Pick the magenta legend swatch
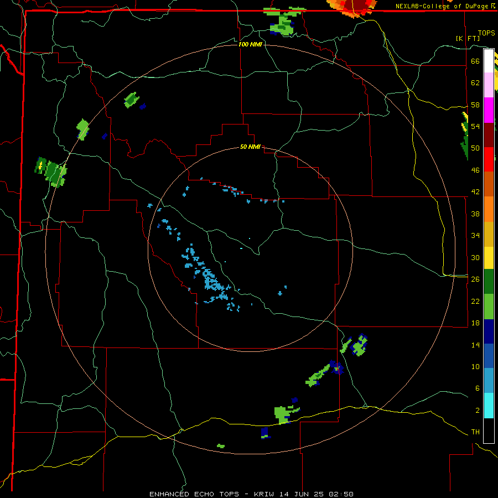Viewport: 498px width, 498px height. (x=489, y=110)
